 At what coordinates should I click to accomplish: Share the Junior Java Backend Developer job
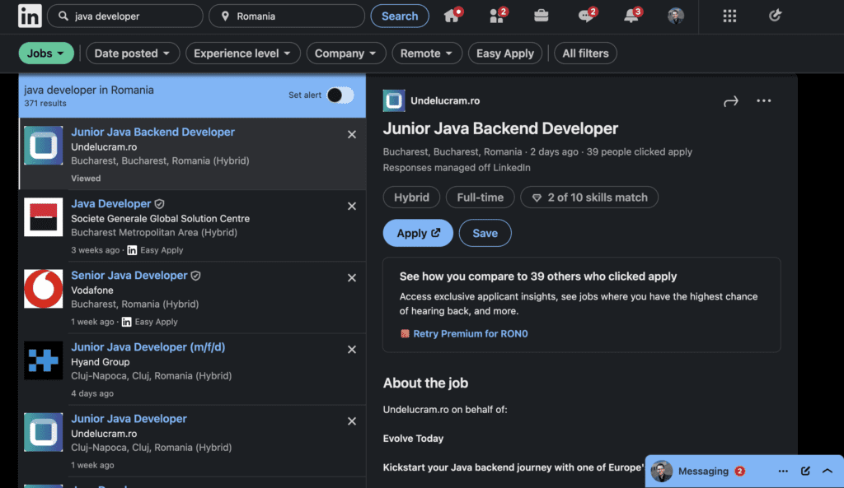click(x=730, y=101)
